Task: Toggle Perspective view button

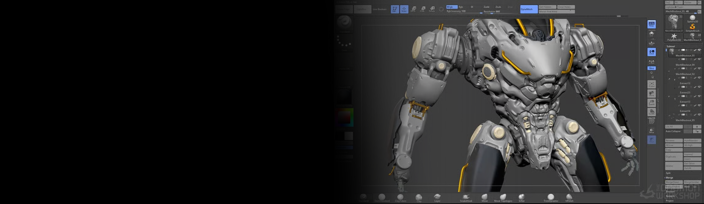Action: click(652, 24)
